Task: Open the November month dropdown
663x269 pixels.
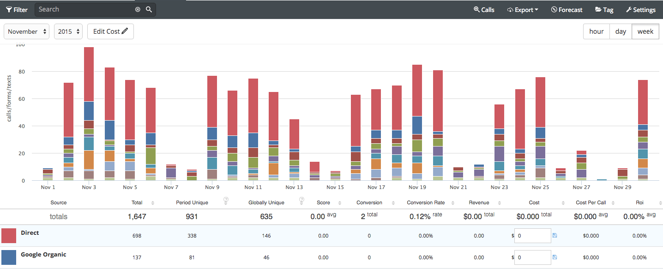Action: pyautogui.click(x=27, y=31)
